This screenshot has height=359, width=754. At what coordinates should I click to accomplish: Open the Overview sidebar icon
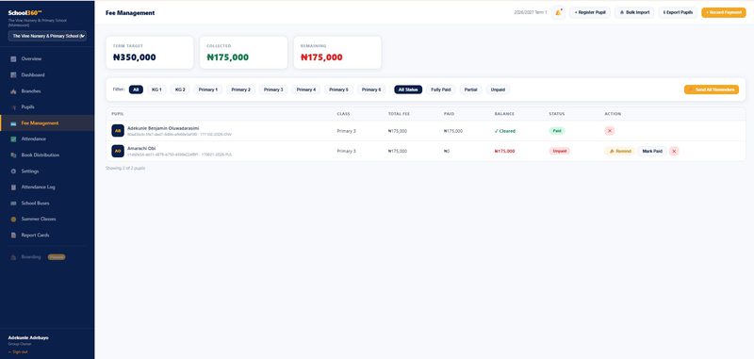tap(13, 59)
